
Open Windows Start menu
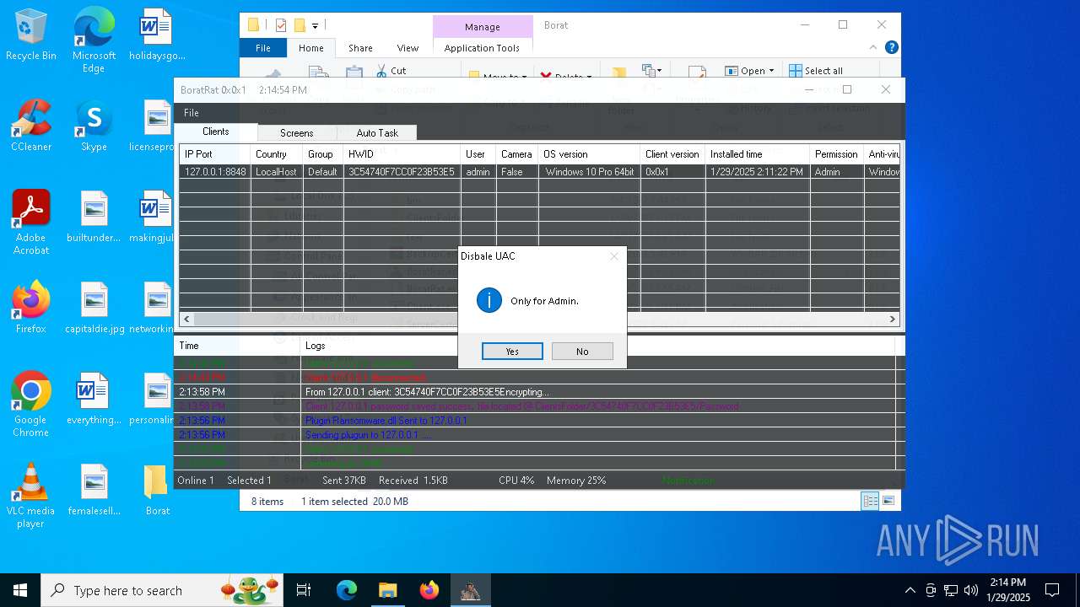20,590
